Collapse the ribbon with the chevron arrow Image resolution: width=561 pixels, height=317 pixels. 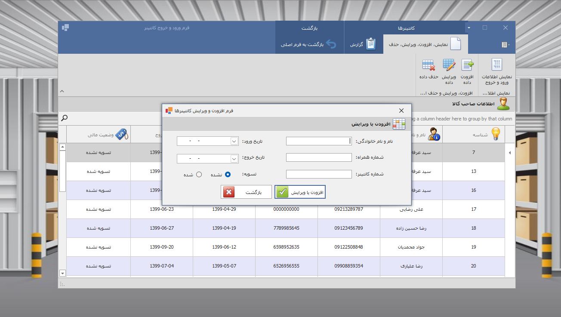point(62,91)
